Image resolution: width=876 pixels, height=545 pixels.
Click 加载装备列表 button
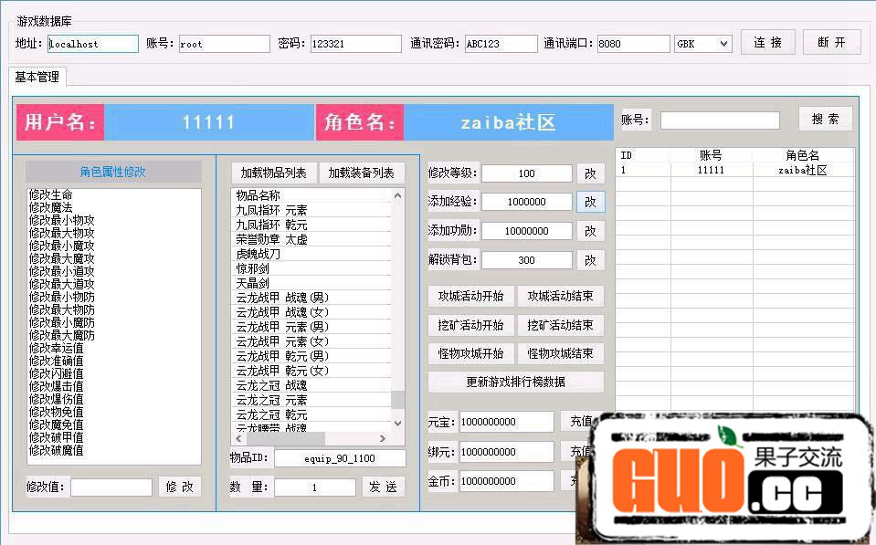(x=361, y=173)
